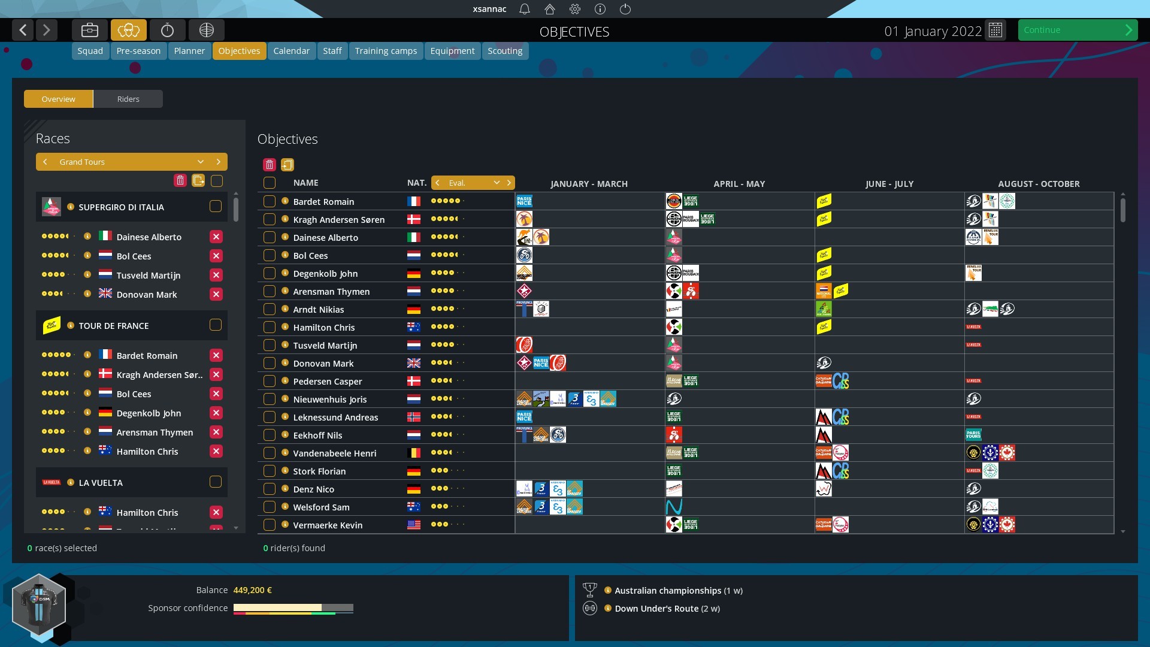1150x647 pixels.
Task: Expand the left arrow on Grand Tours panel
Action: 46,162
